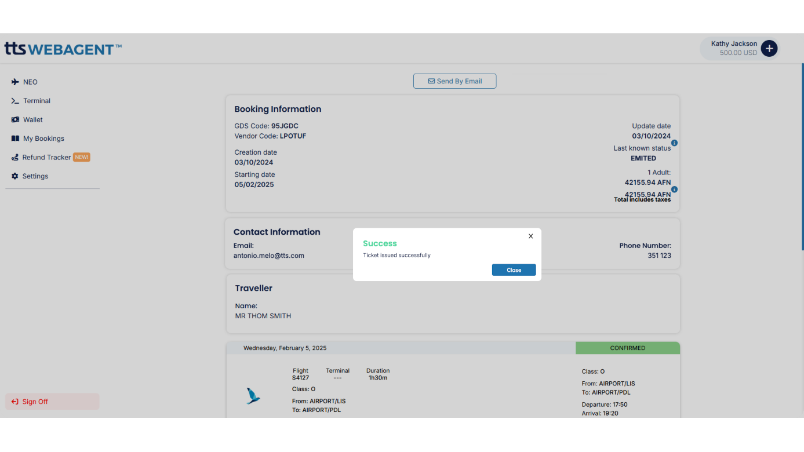Click the envelope icon in Send By Email
The image size is (804, 452).
[x=431, y=81]
